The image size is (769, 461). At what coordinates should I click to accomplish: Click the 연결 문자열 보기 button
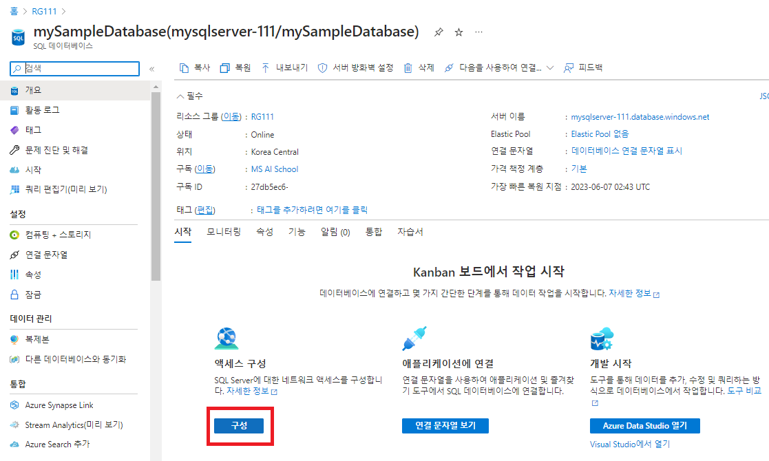tap(445, 426)
